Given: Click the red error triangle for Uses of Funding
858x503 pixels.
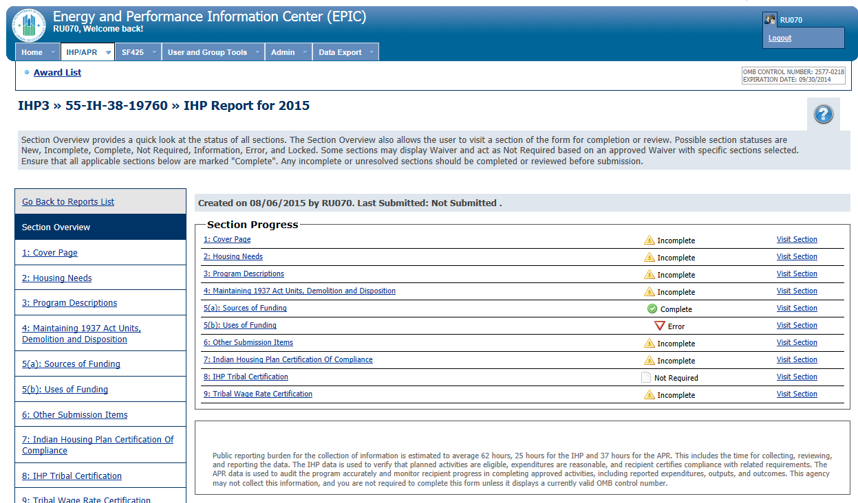Looking at the screenshot, I should point(659,326).
